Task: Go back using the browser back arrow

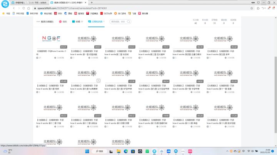Action: (14, 8)
